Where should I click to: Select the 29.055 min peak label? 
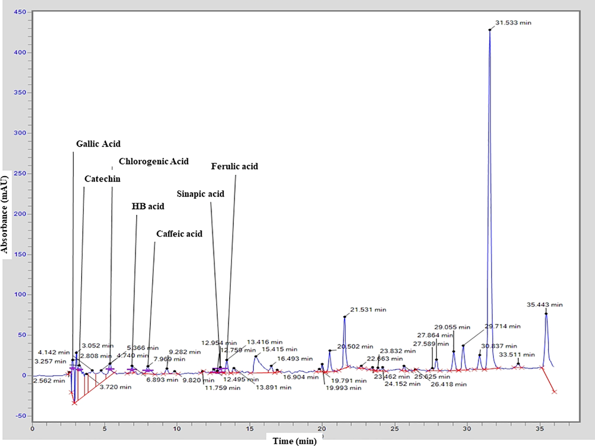coord(452,327)
